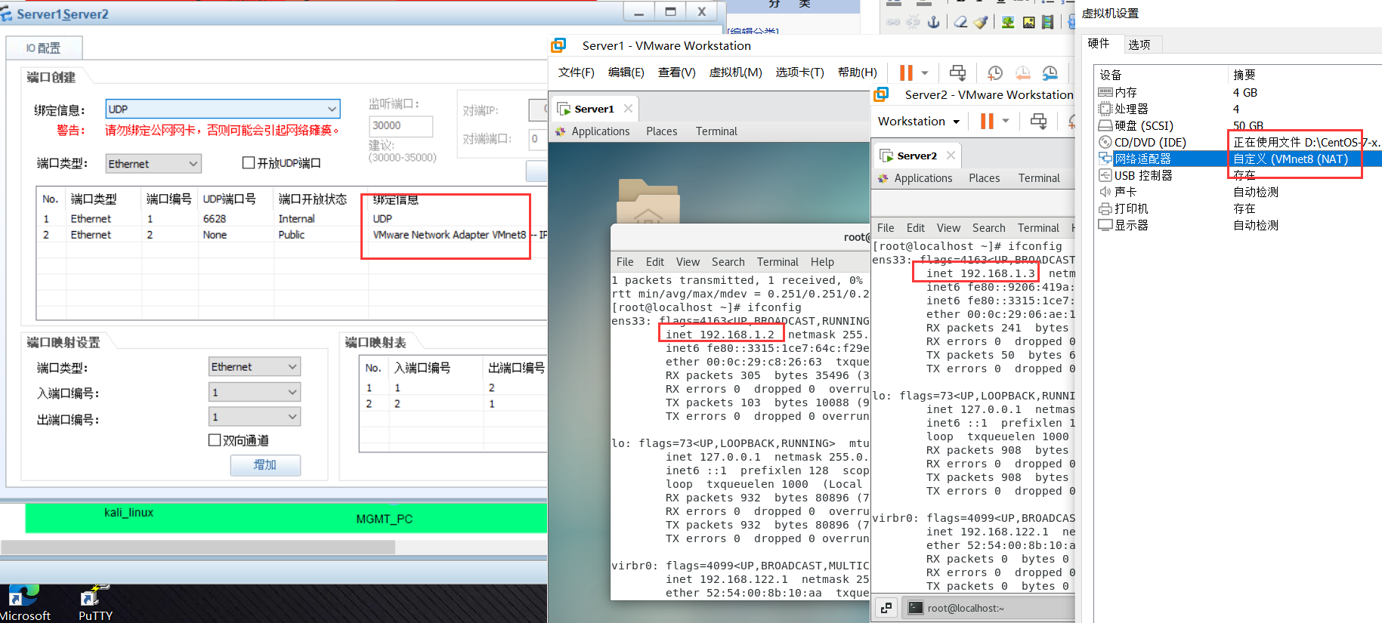Select the IO 配置 tab
The height and width of the screenshot is (623, 1382).
click(44, 48)
